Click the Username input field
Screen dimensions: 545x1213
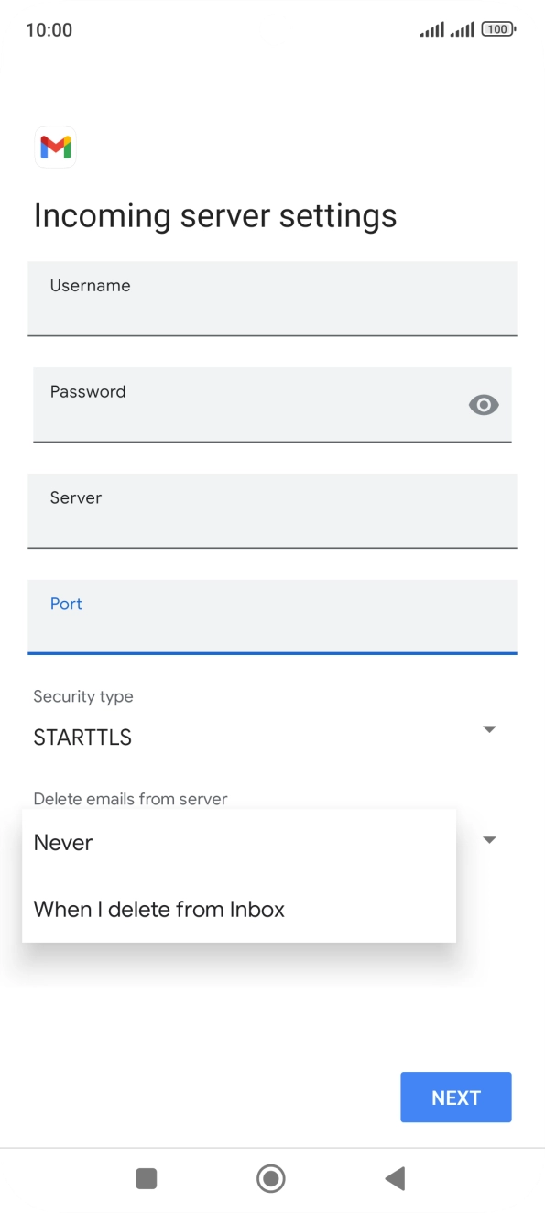(x=272, y=299)
